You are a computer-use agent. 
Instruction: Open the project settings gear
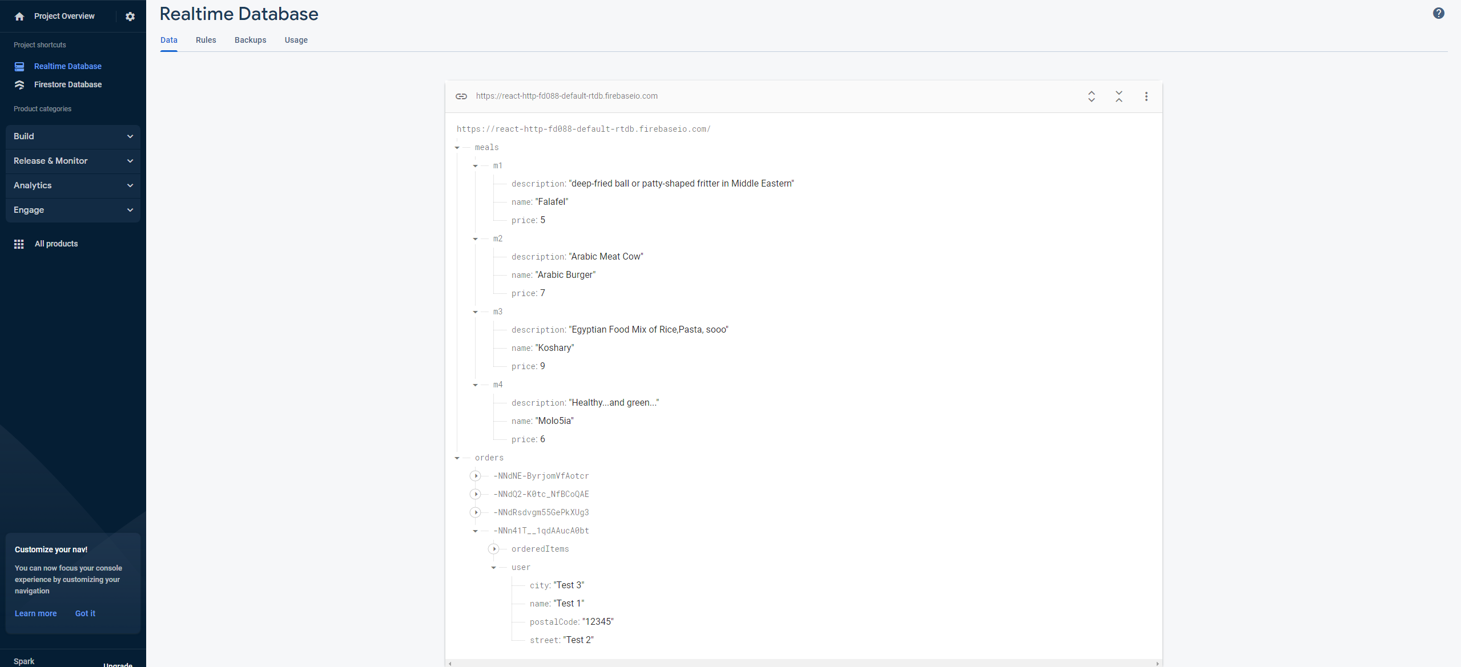(130, 16)
